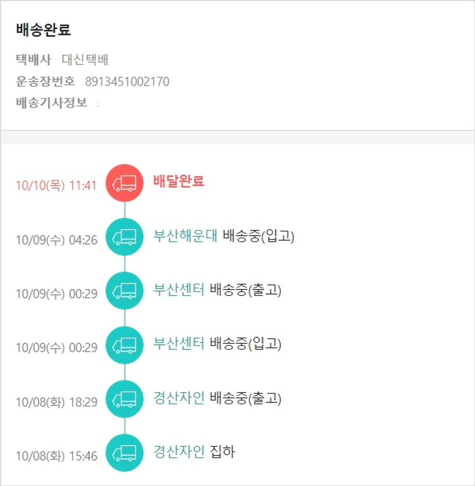
Task: Click the 경산자인 link on the 출고 row
Action: point(179,399)
